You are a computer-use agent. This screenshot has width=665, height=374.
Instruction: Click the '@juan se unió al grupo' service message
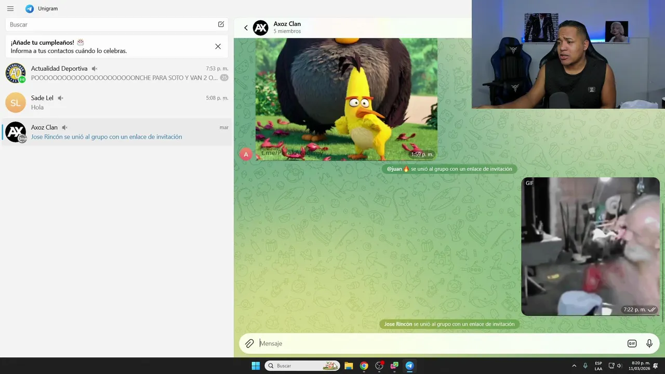point(449,169)
